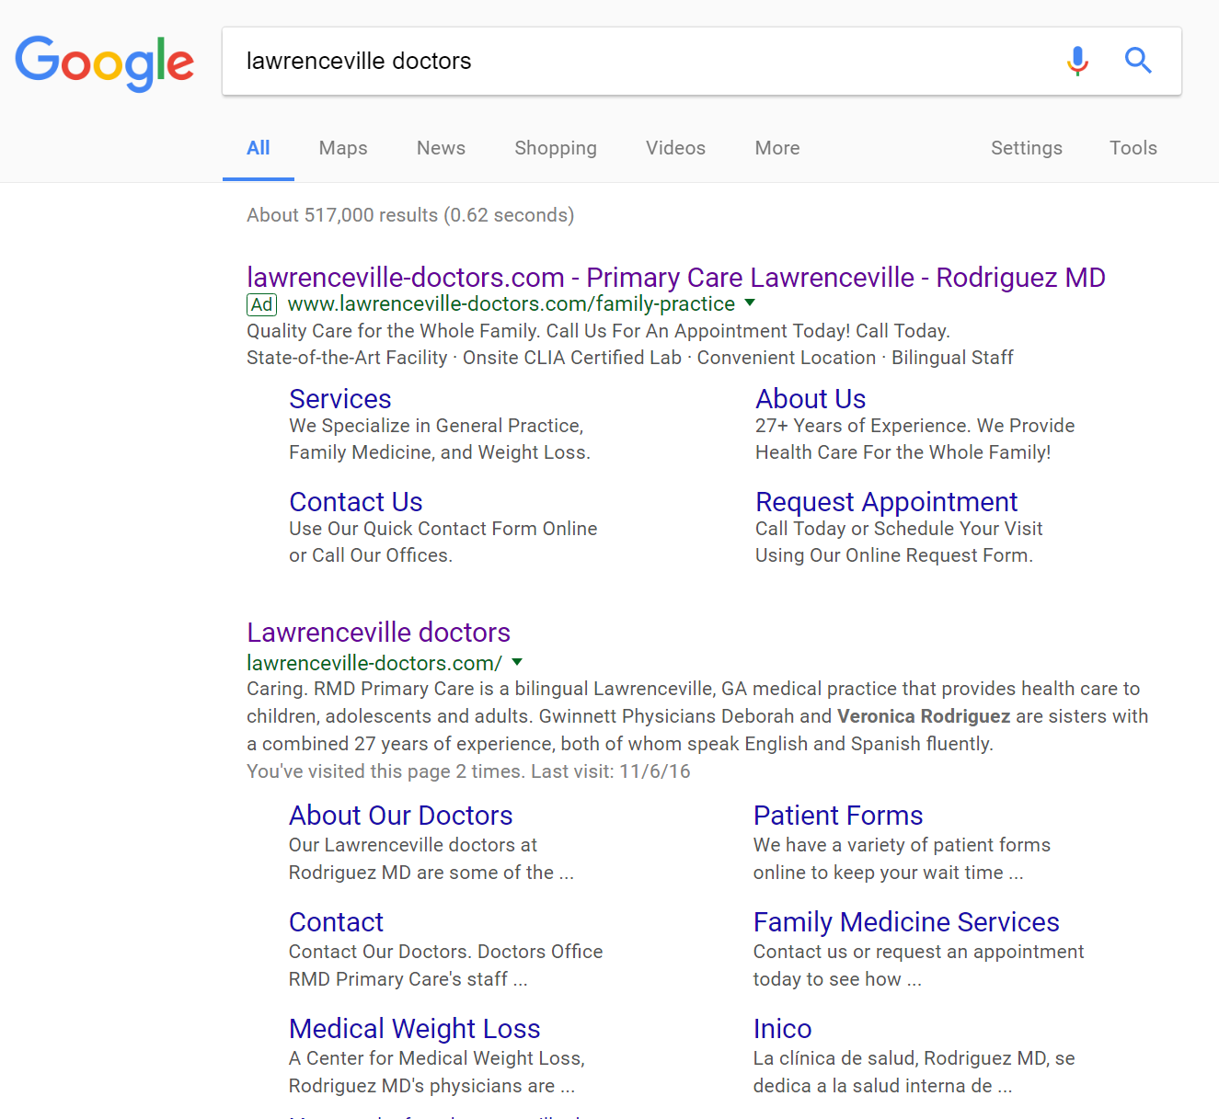Open the Shopping tab
This screenshot has width=1219, height=1119.
[556, 148]
